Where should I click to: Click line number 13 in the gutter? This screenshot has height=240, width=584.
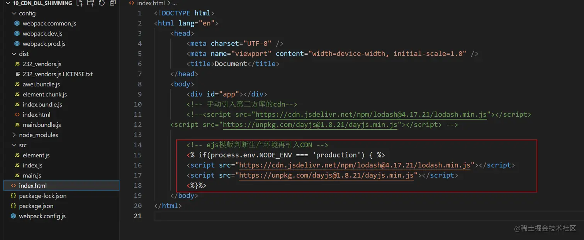(138, 135)
